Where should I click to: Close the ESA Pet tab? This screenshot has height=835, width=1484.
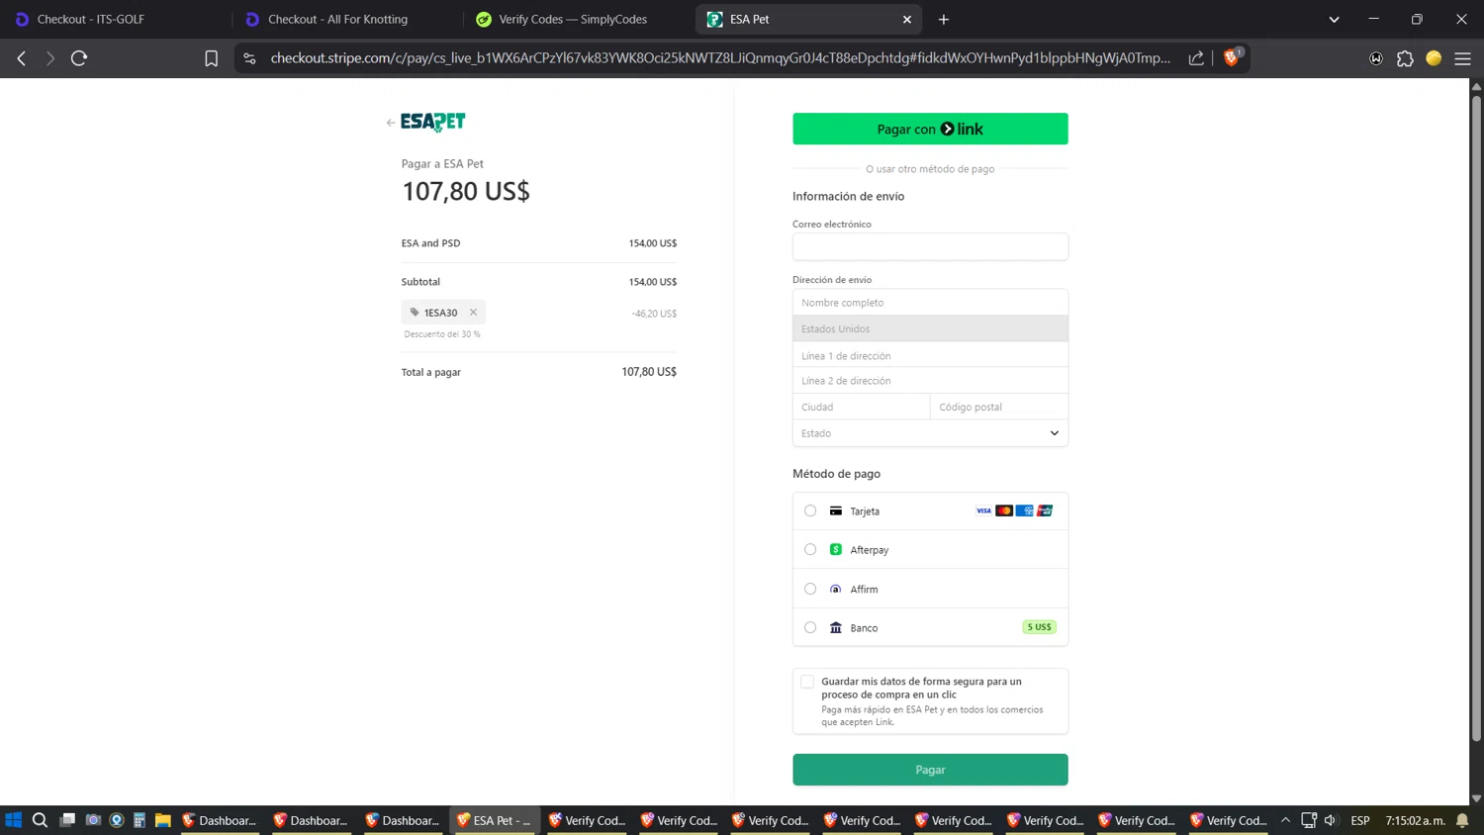[x=907, y=19]
